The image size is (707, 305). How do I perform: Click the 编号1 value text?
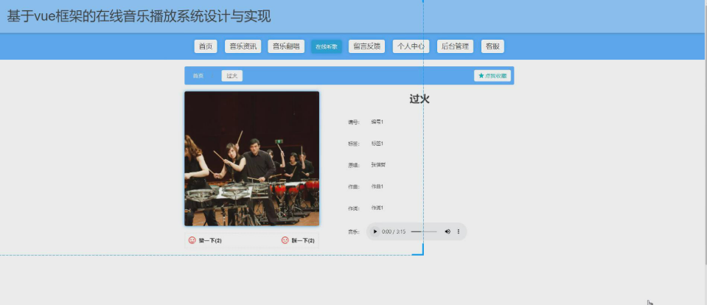[377, 122]
